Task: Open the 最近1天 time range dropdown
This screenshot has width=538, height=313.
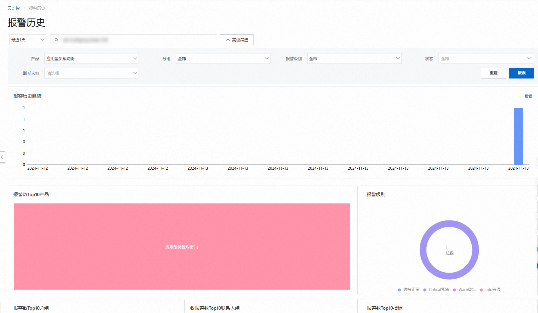Action: point(28,40)
